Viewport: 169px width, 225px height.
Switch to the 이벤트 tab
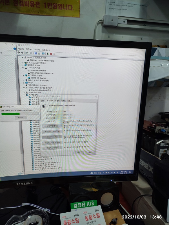[63, 101]
